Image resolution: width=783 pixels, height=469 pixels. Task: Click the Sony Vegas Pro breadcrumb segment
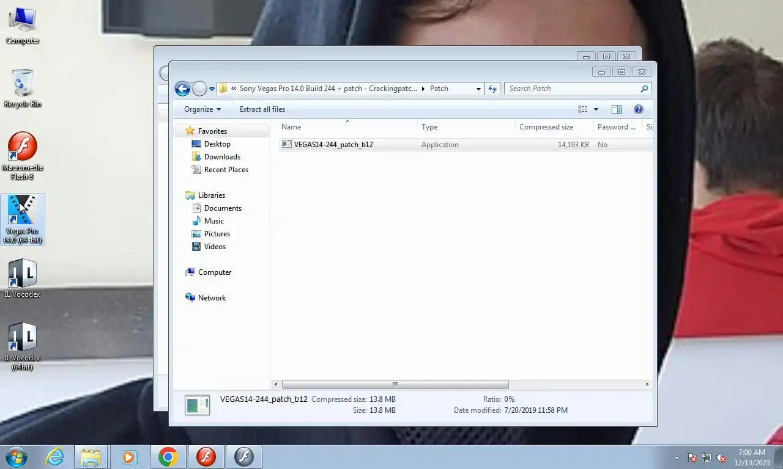(x=328, y=89)
